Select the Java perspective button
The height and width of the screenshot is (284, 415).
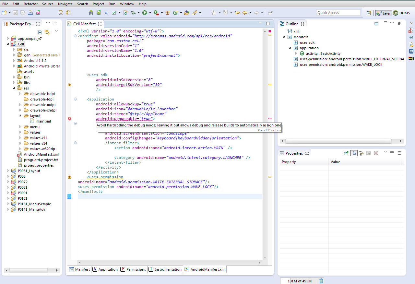click(383, 13)
